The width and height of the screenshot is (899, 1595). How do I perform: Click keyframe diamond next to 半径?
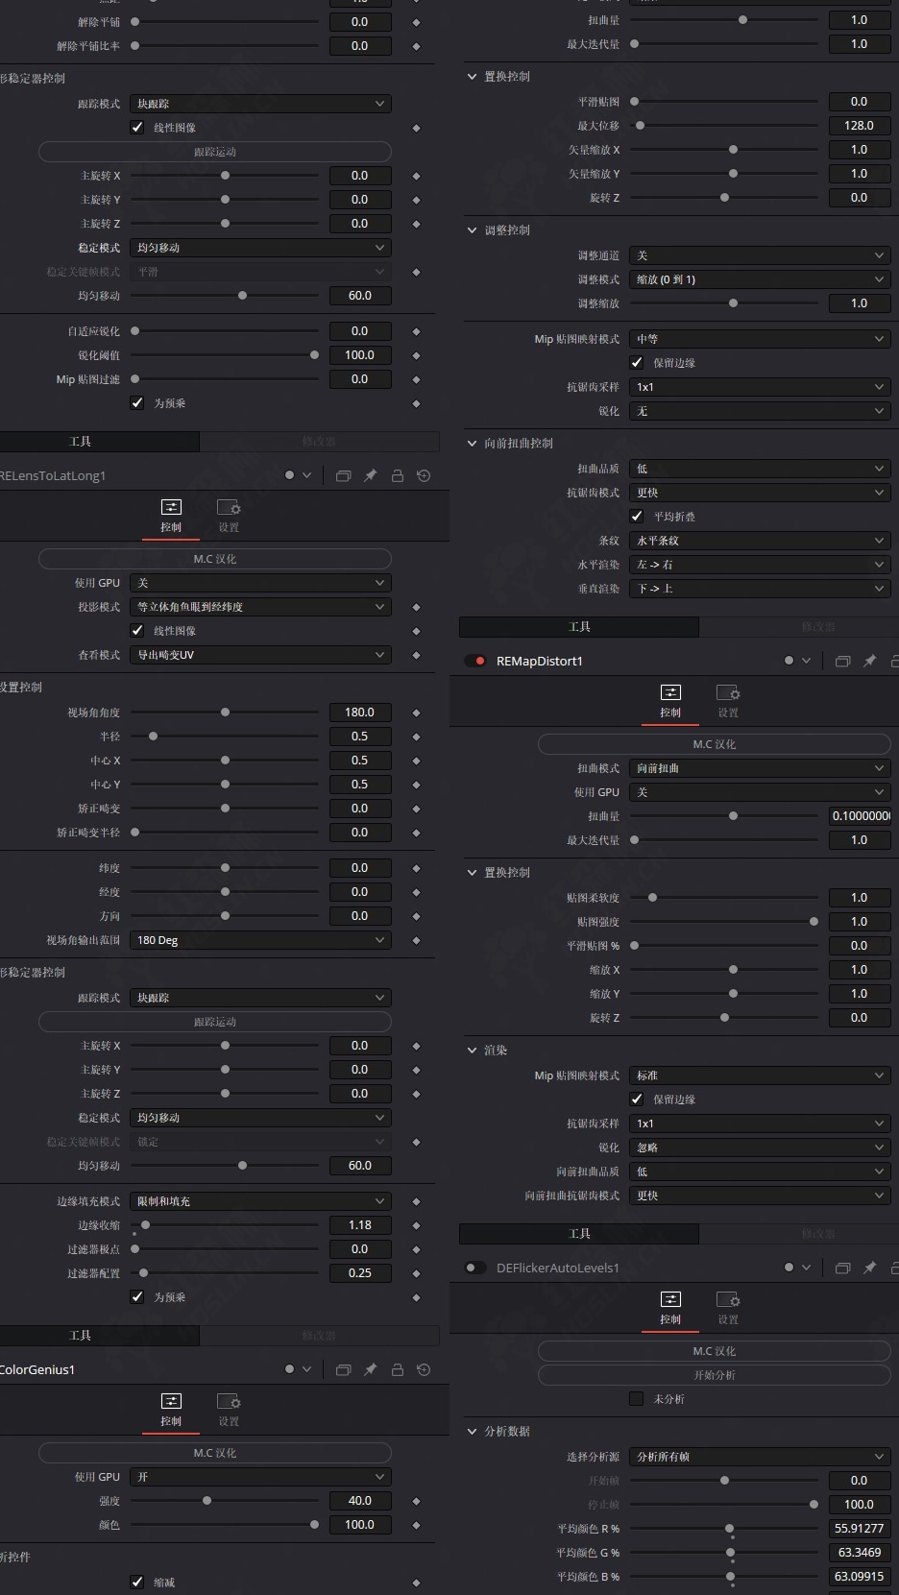point(416,737)
